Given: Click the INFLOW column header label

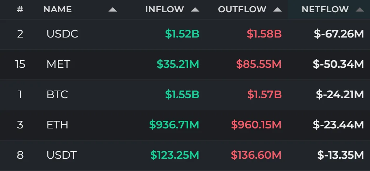Looking at the screenshot, I should coord(165,9).
